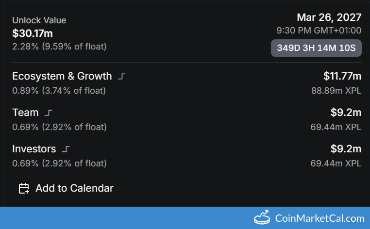The width and height of the screenshot is (370, 229).
Task: Click the 349D countdown timer badge
Action: tap(316, 48)
